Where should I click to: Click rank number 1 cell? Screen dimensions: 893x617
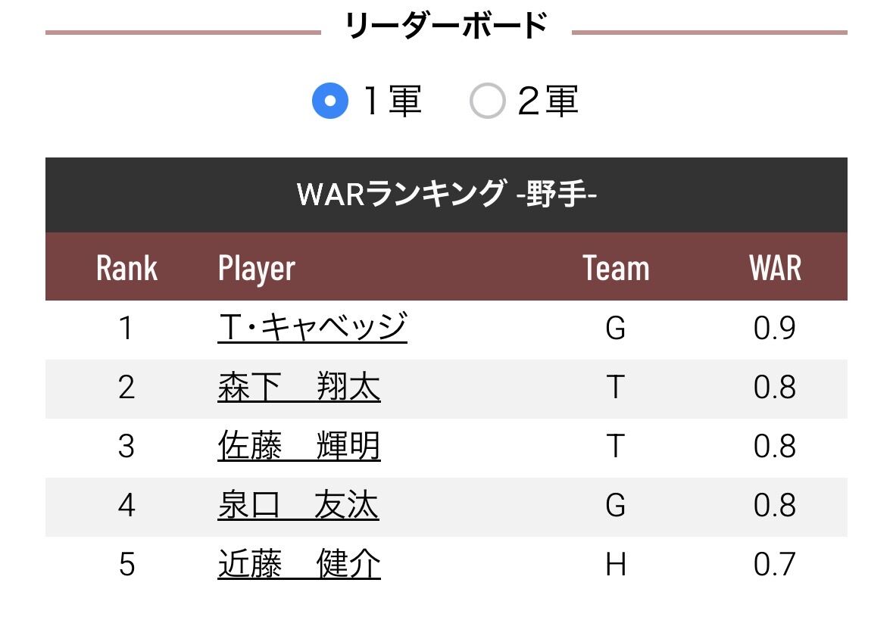pyautogui.click(x=126, y=329)
